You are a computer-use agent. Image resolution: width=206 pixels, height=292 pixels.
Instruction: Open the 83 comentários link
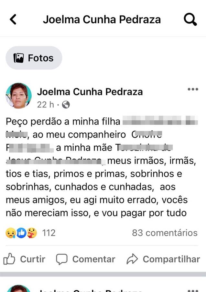coord(165,233)
